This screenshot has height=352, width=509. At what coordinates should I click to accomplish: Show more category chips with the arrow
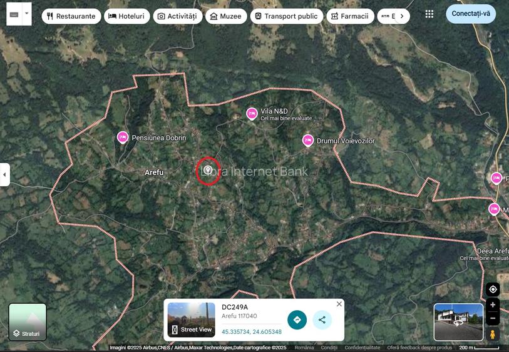coord(401,16)
